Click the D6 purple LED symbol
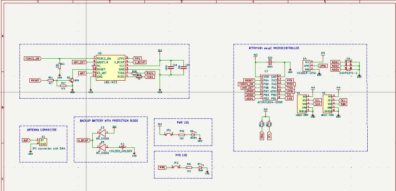The height and width of the screenshot is (191, 396). click(193, 134)
